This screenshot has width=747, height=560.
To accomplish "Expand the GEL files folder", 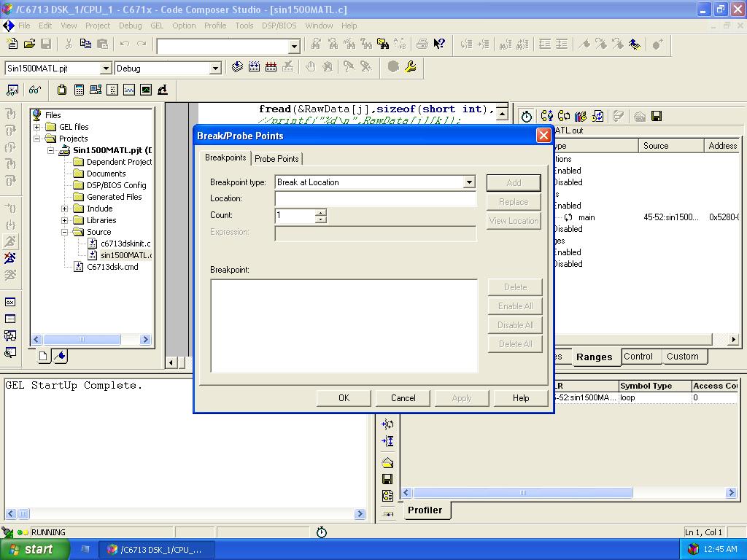I will click(36, 127).
